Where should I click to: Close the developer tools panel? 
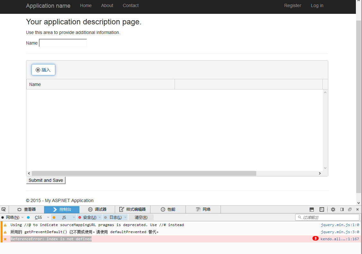tap(357, 209)
